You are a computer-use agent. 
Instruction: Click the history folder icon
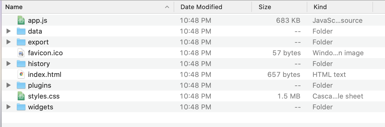21,64
